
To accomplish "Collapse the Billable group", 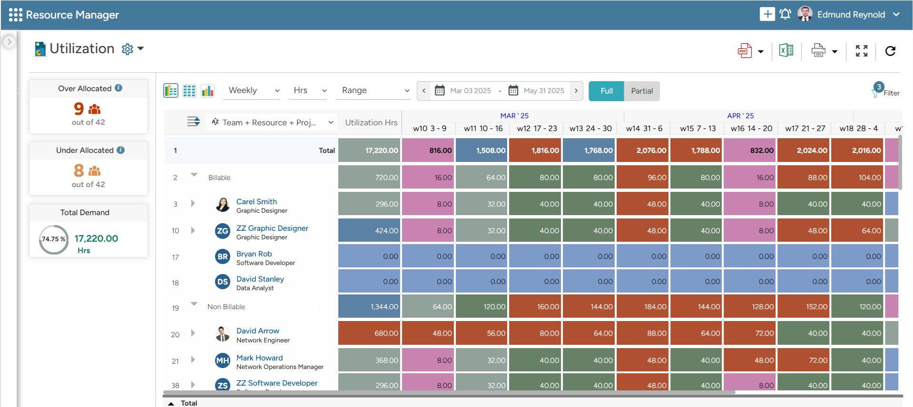I will click(194, 175).
